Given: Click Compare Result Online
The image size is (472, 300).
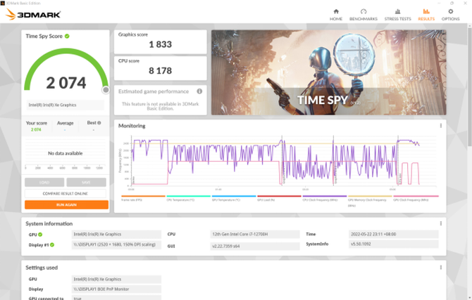Looking at the screenshot, I should 66,193.
